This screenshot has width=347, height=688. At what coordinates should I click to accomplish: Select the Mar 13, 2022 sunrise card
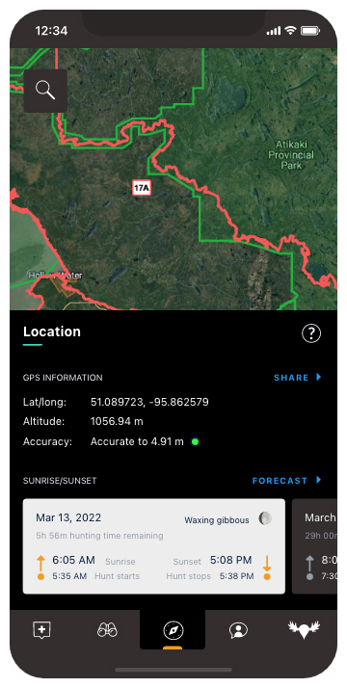(x=154, y=546)
